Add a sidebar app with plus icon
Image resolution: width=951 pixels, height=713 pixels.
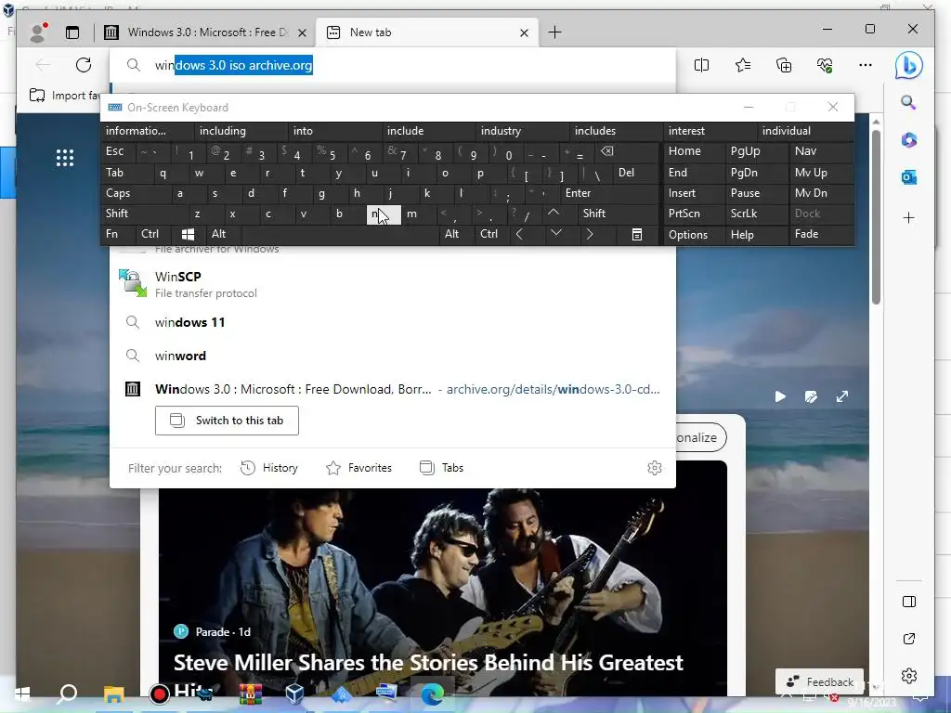click(908, 217)
